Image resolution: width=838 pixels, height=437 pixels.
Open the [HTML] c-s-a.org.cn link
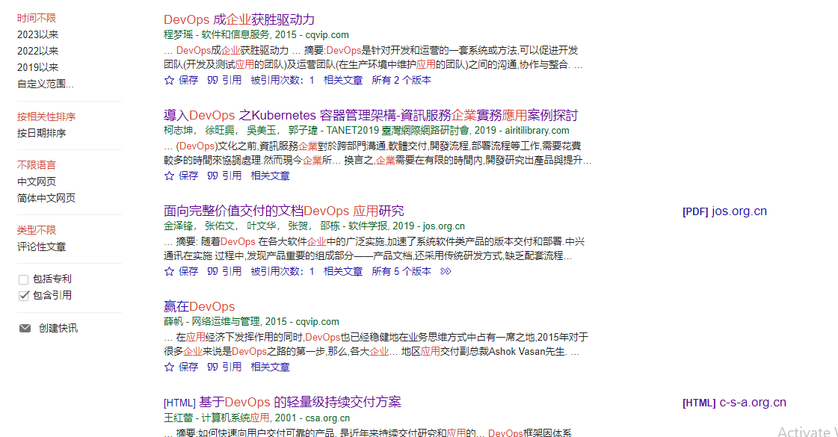(x=734, y=403)
